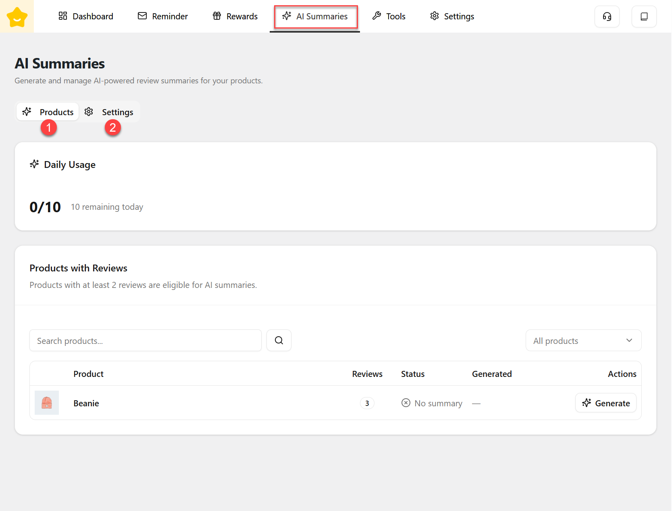The width and height of the screenshot is (672, 511).
Task: Click the Reviews column header
Action: click(367, 374)
